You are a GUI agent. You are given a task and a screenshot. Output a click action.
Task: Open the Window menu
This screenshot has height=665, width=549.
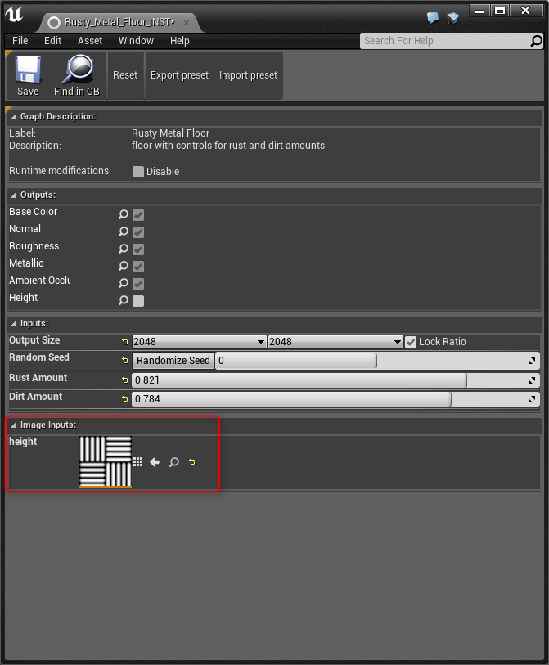click(136, 41)
